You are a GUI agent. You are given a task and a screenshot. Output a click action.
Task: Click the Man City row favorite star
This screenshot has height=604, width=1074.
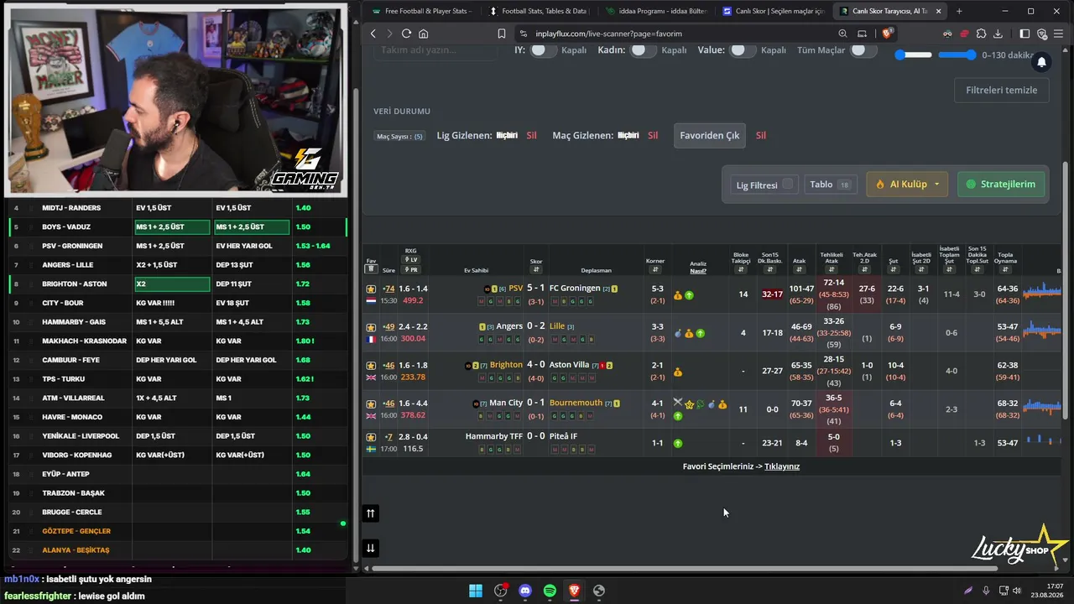coord(371,404)
